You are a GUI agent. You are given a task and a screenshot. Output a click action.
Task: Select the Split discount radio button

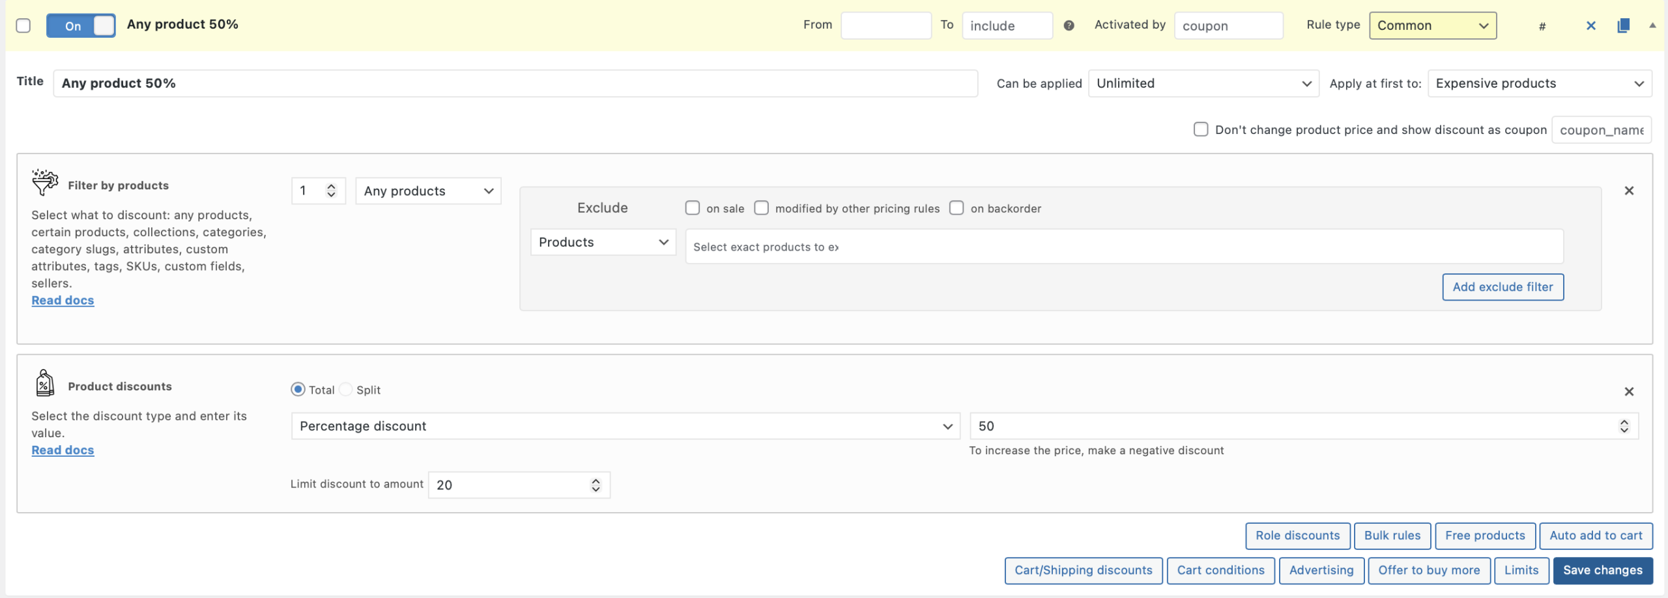tap(347, 390)
